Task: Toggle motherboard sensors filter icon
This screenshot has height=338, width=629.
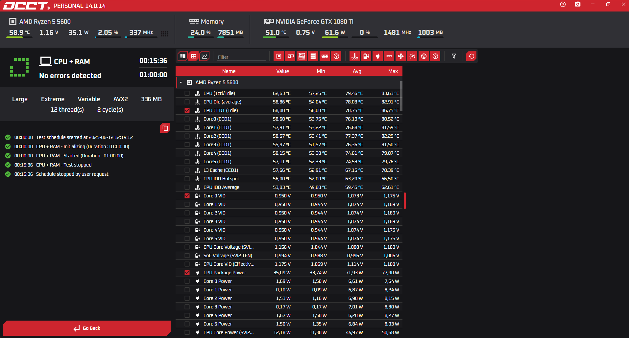Action: click(x=302, y=56)
